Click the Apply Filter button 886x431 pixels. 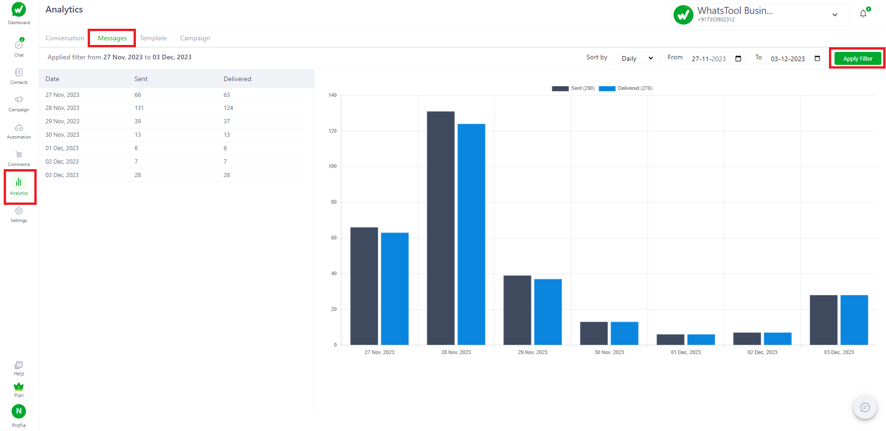click(x=858, y=58)
